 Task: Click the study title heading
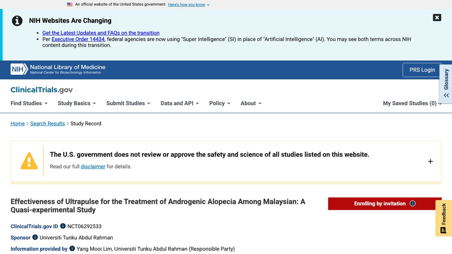coord(158,206)
